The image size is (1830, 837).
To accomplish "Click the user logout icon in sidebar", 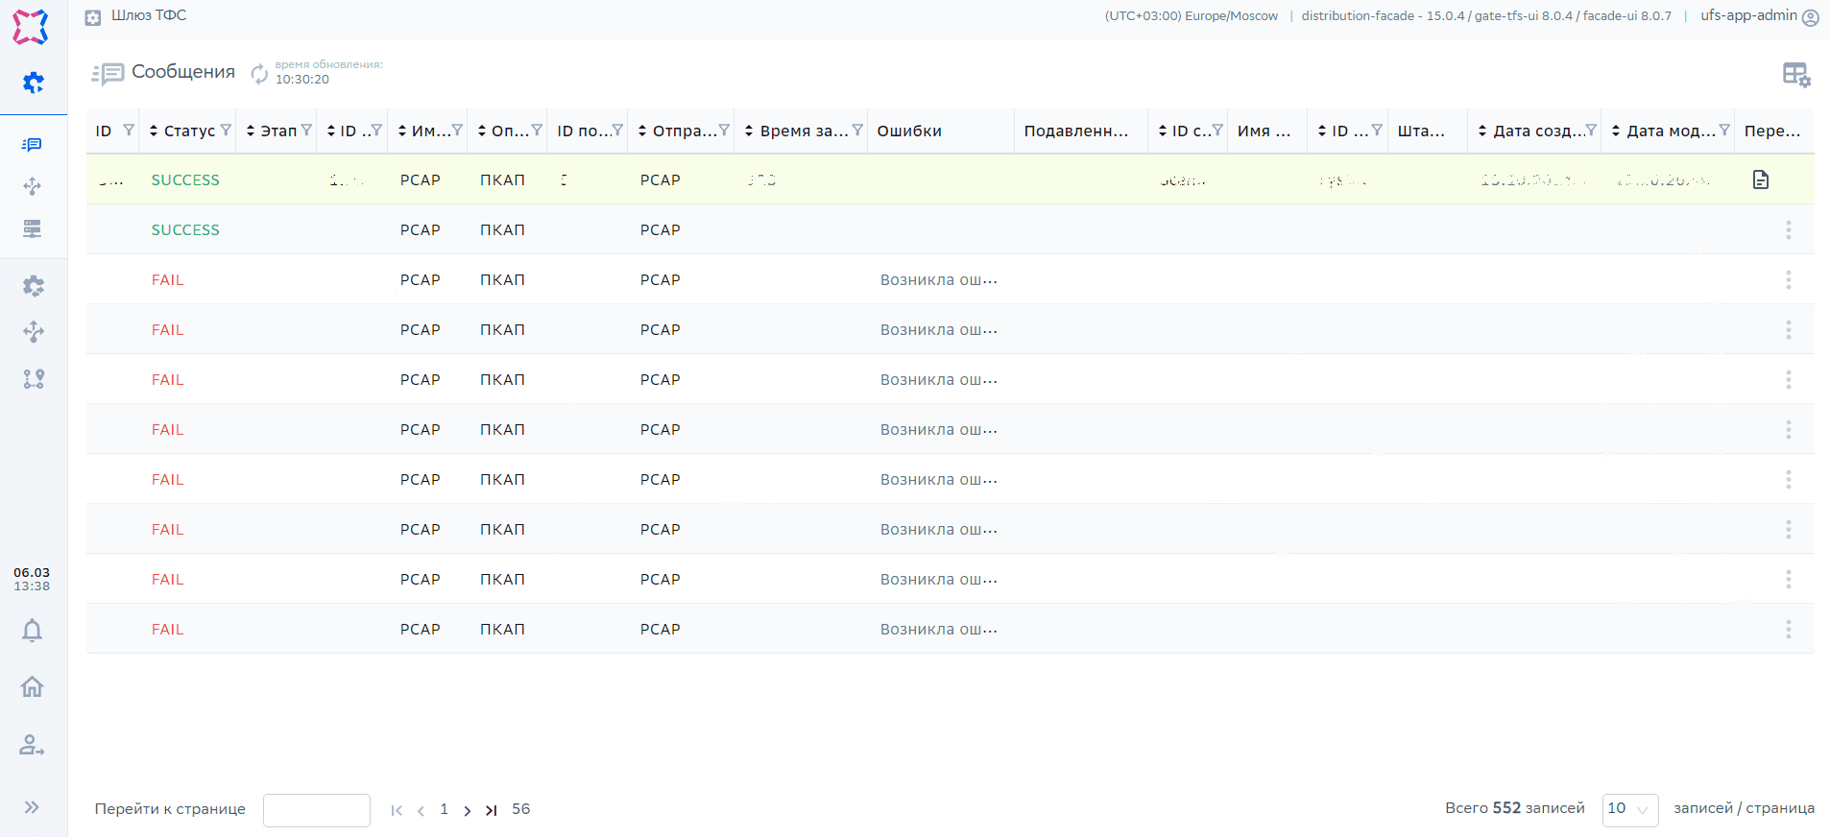I will point(33,745).
